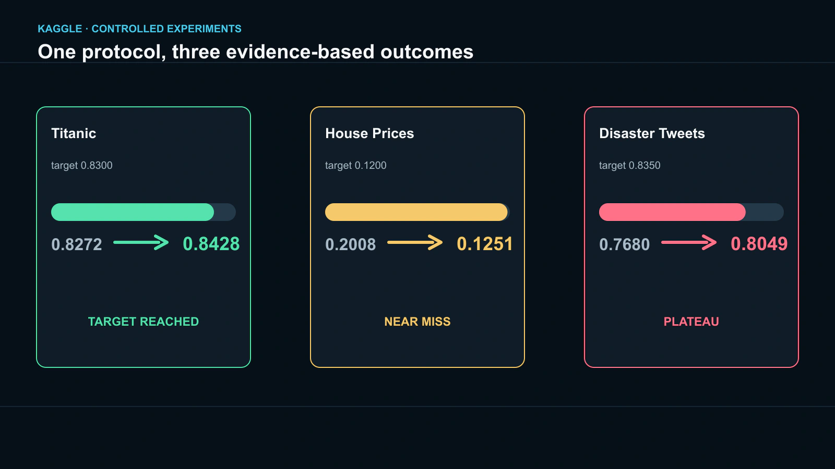Click the yellow arrow in House Prices card
The height and width of the screenshot is (469, 835).
point(415,242)
